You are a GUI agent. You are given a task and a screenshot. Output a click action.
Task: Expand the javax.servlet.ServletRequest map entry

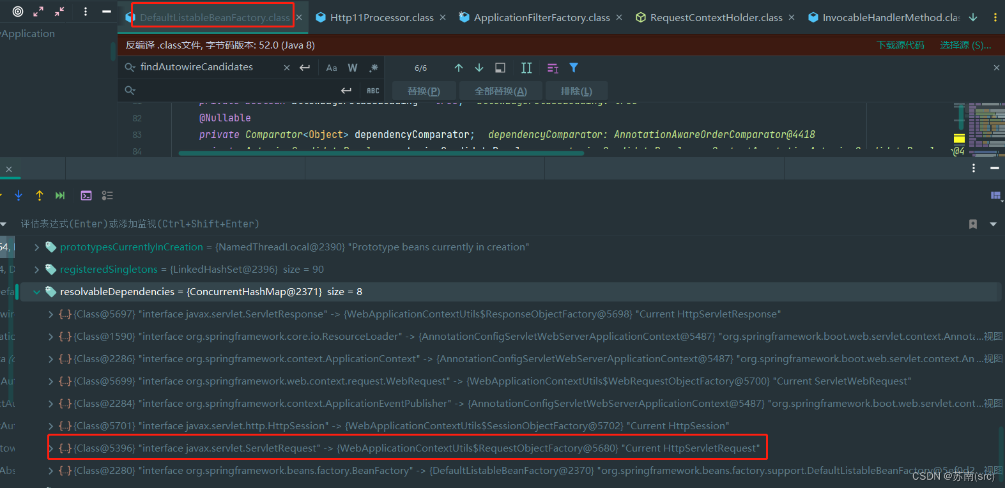click(50, 448)
